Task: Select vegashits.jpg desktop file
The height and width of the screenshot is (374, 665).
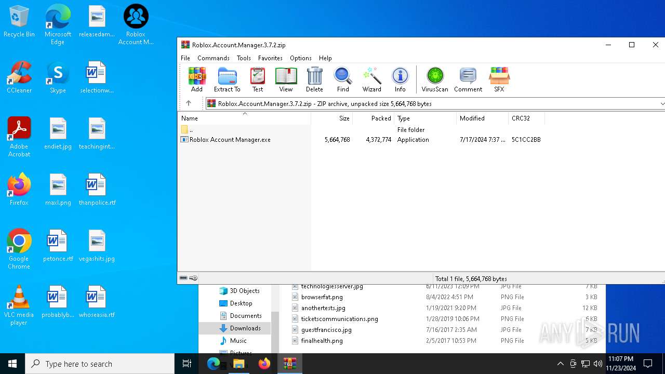Action: pos(97,246)
